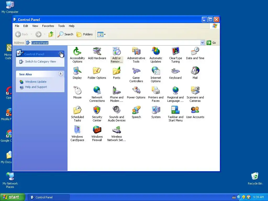Image resolution: width=268 pixels, height=201 pixels.
Task: Open the Address bar dropdown
Action: coord(202,43)
